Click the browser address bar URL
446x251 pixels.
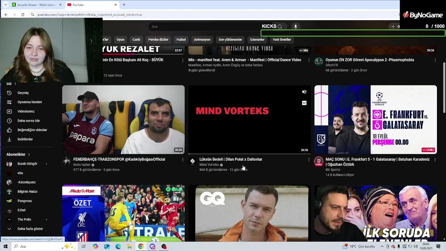90,15
